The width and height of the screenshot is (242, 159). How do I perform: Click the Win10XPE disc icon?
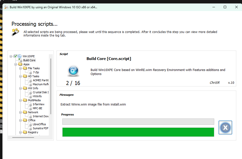(x=20, y=56)
